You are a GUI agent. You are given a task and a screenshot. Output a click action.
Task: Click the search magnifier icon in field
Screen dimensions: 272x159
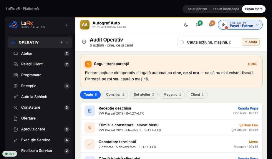click(x=182, y=42)
